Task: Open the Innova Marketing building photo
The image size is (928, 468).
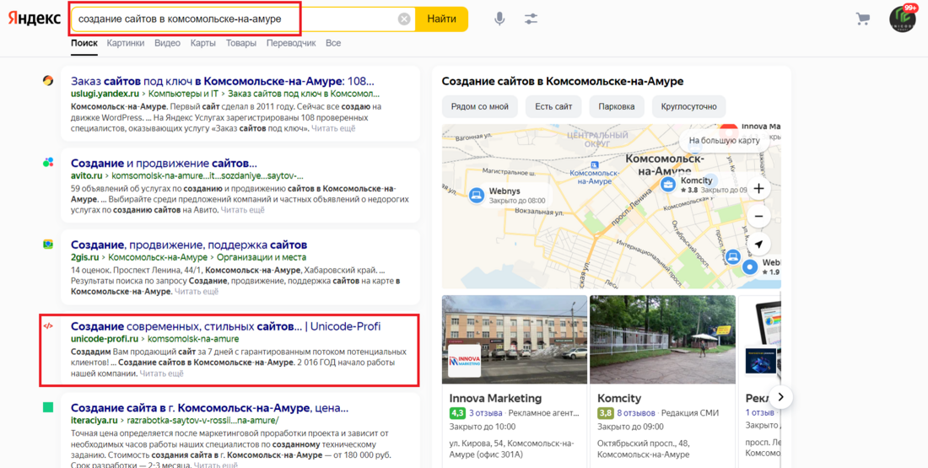Action: point(515,340)
